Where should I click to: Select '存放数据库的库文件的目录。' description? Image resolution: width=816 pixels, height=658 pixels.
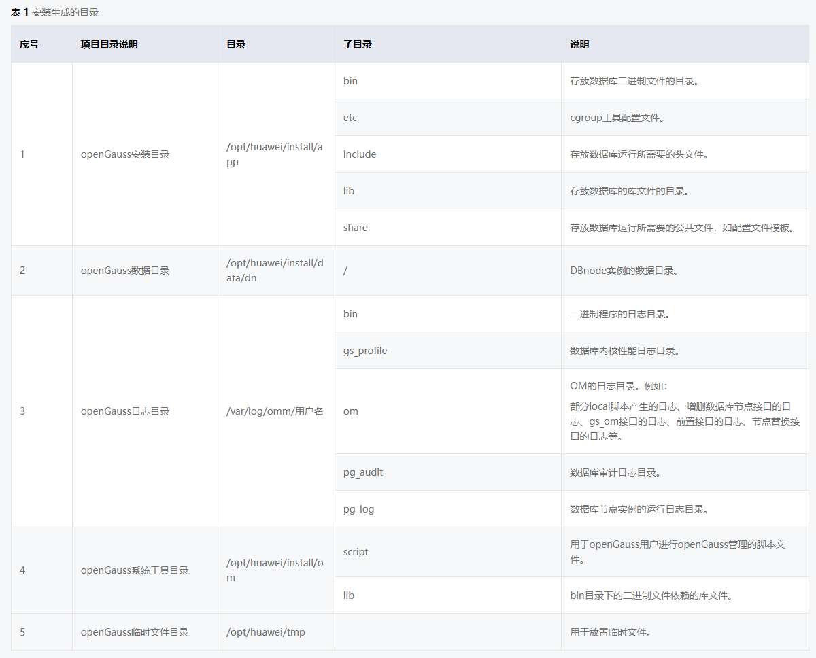(x=630, y=191)
